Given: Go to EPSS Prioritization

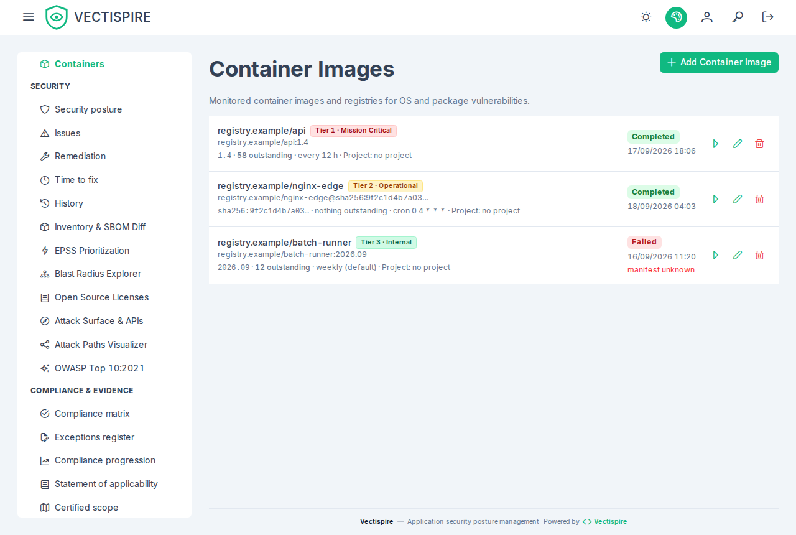Looking at the screenshot, I should pyautogui.click(x=104, y=251).
